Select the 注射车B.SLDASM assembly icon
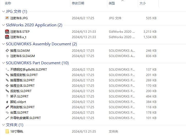This screenshot has width=186, height=139. 7,56
